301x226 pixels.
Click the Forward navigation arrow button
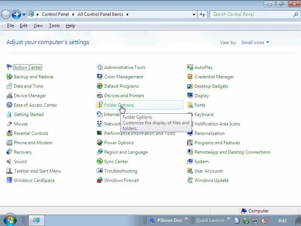pos(16,14)
